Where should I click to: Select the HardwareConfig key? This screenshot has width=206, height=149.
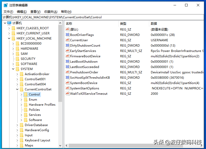tap(37, 130)
